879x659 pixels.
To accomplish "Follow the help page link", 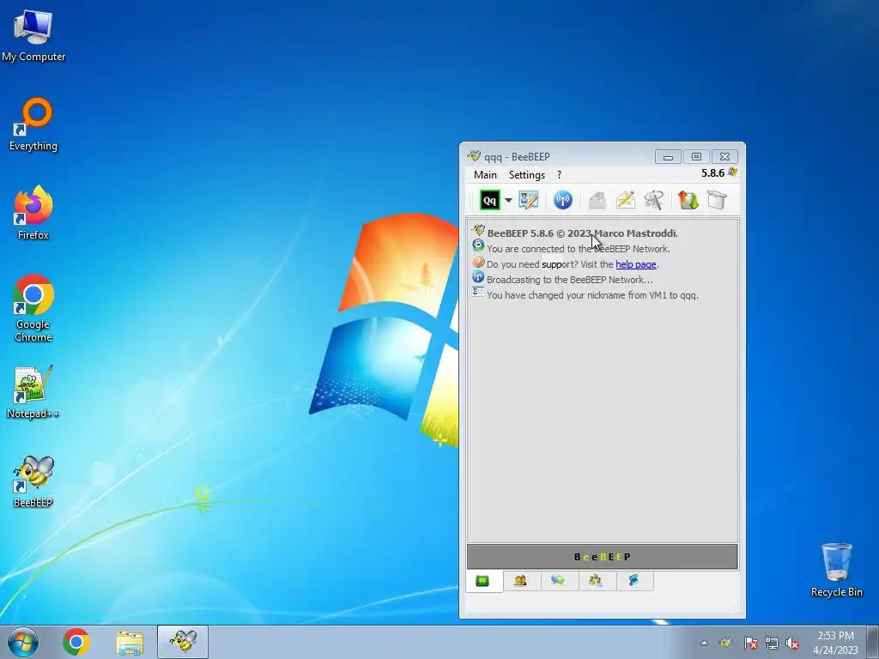I will (x=636, y=264).
